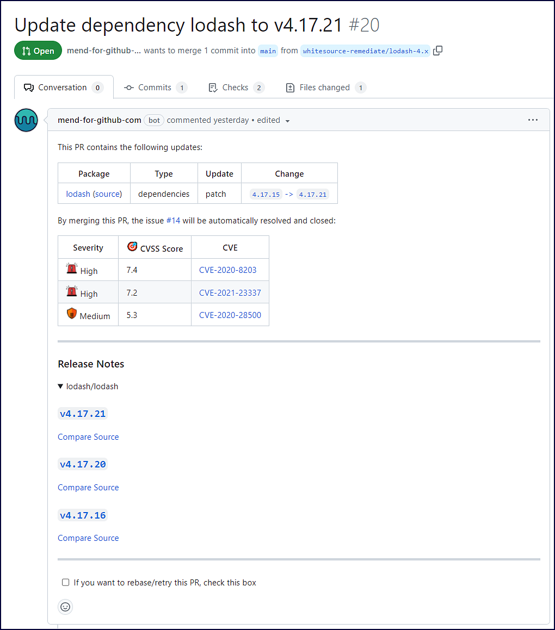Viewport: 555px width, 630px height.
Task: Click the copy branch name icon
Action: pos(438,51)
